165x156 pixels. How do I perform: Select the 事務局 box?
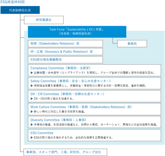pos(132,44)
